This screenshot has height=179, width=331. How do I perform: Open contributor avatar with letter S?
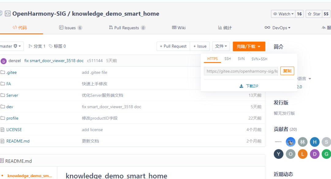(x=326, y=142)
